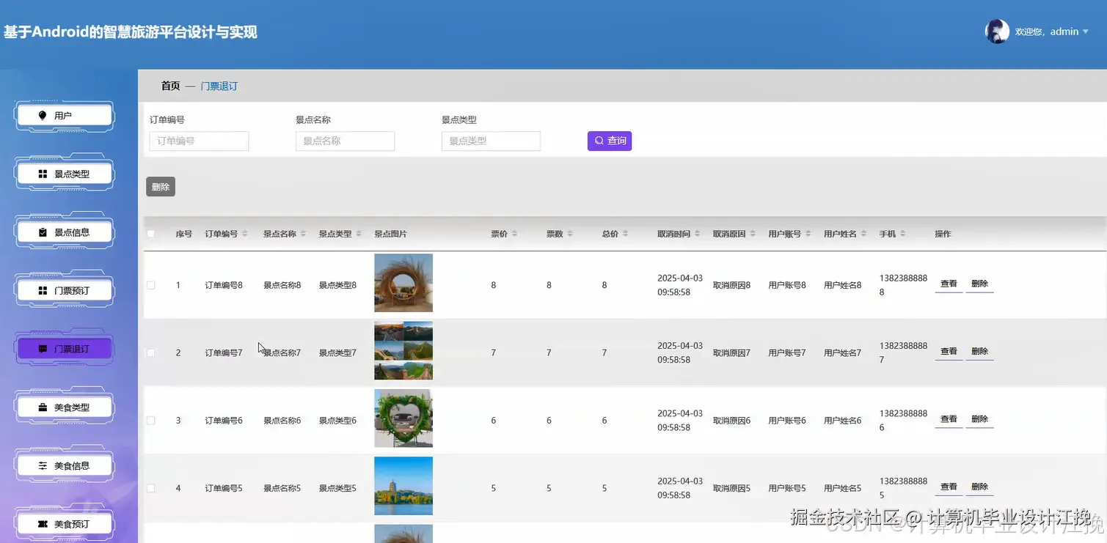1107x543 pixels.
Task: Click the 用户姓名7 cell
Action: point(843,352)
